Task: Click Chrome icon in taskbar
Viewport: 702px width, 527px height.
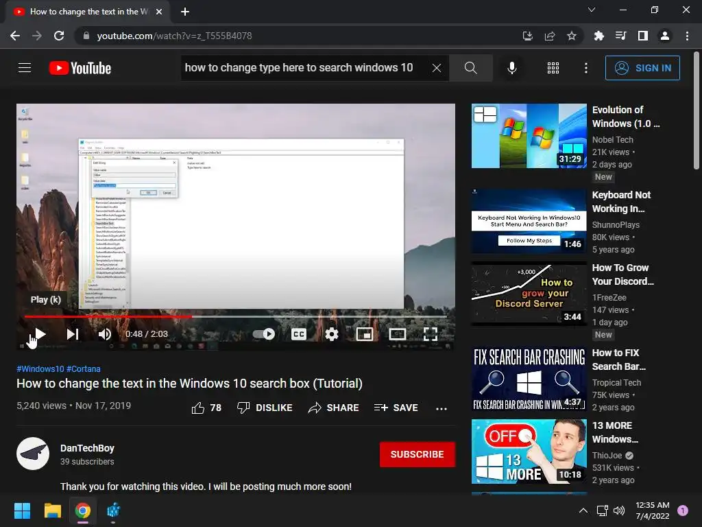Action: pyautogui.click(x=83, y=511)
